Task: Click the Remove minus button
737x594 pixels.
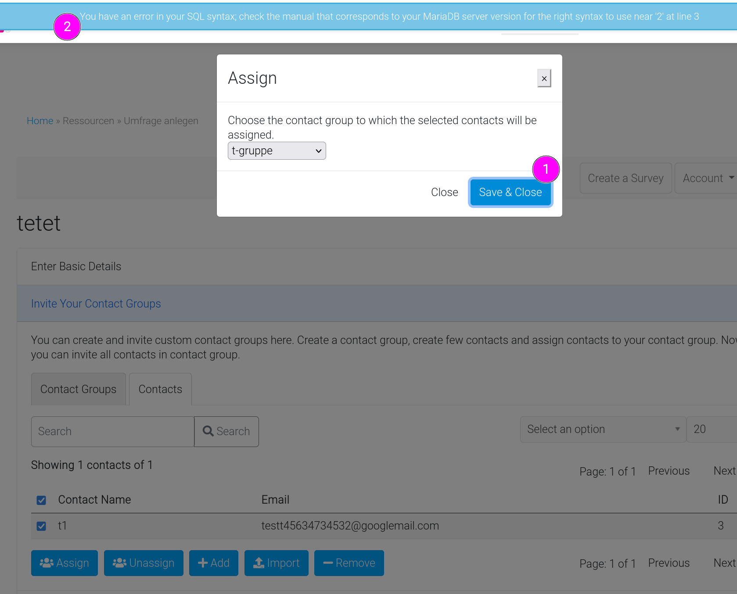Action: pyautogui.click(x=349, y=563)
